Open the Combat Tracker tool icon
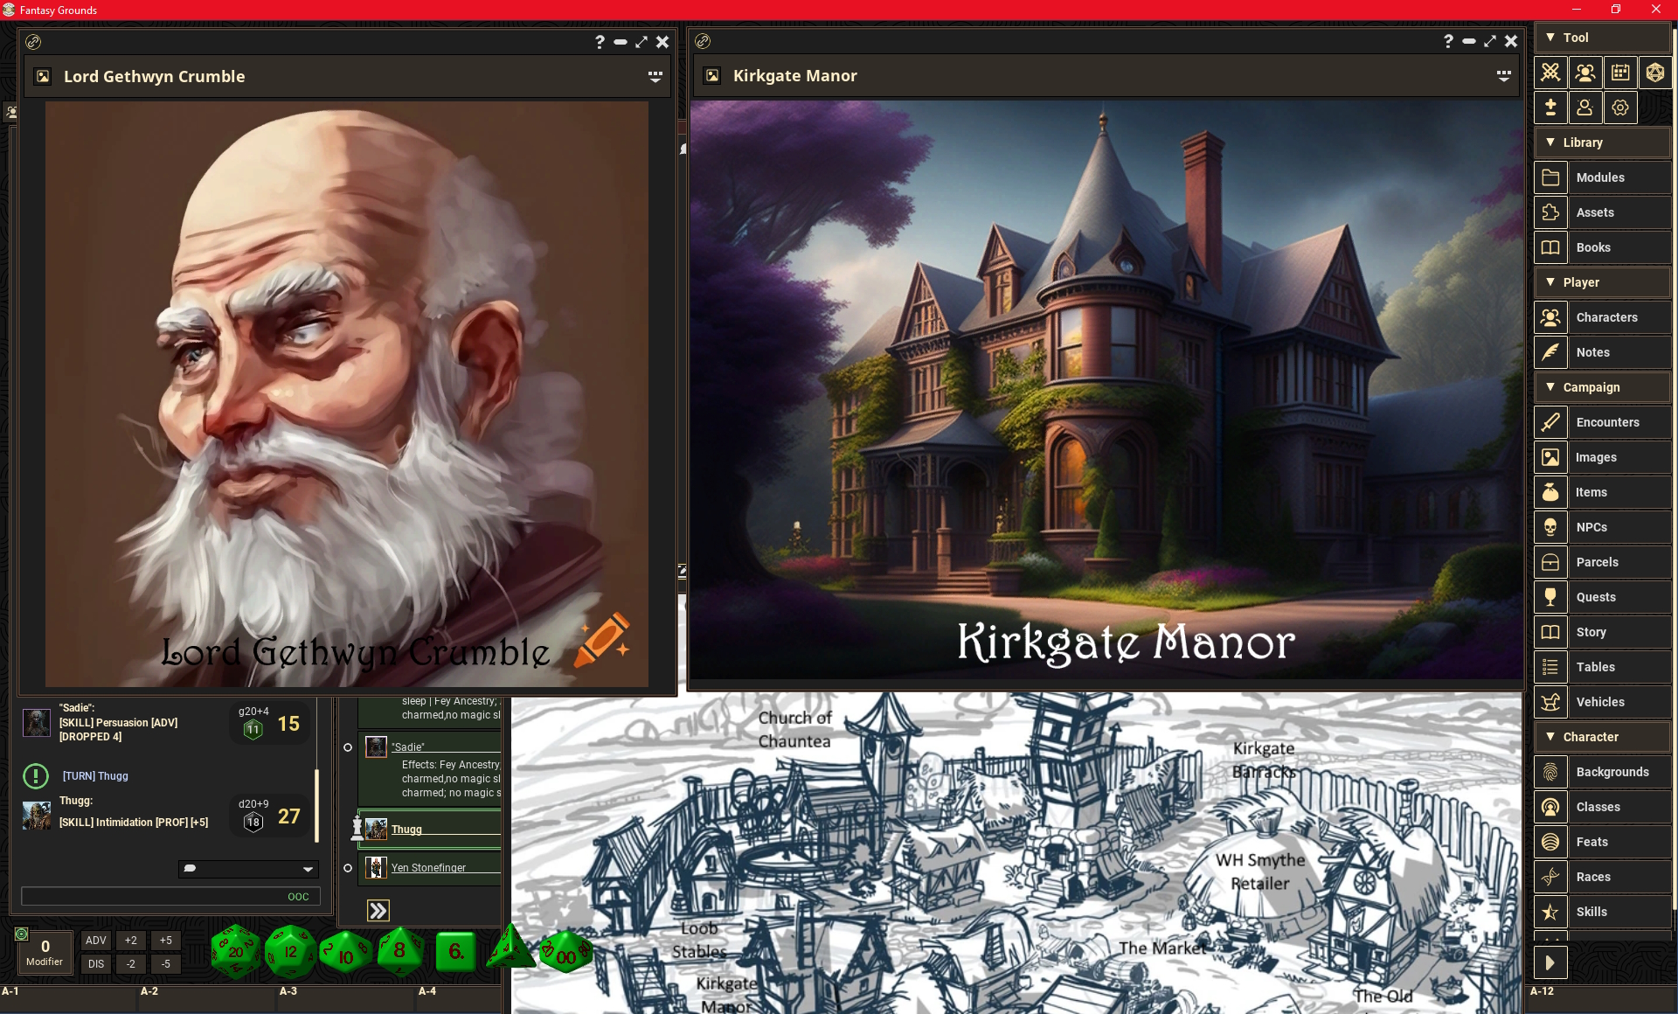 1550,73
